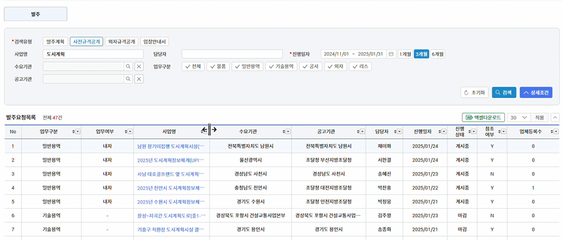Open 업무여부 column filter dropdown
Image resolution: width=563 pixels, height=240 pixels.
pos(131,132)
